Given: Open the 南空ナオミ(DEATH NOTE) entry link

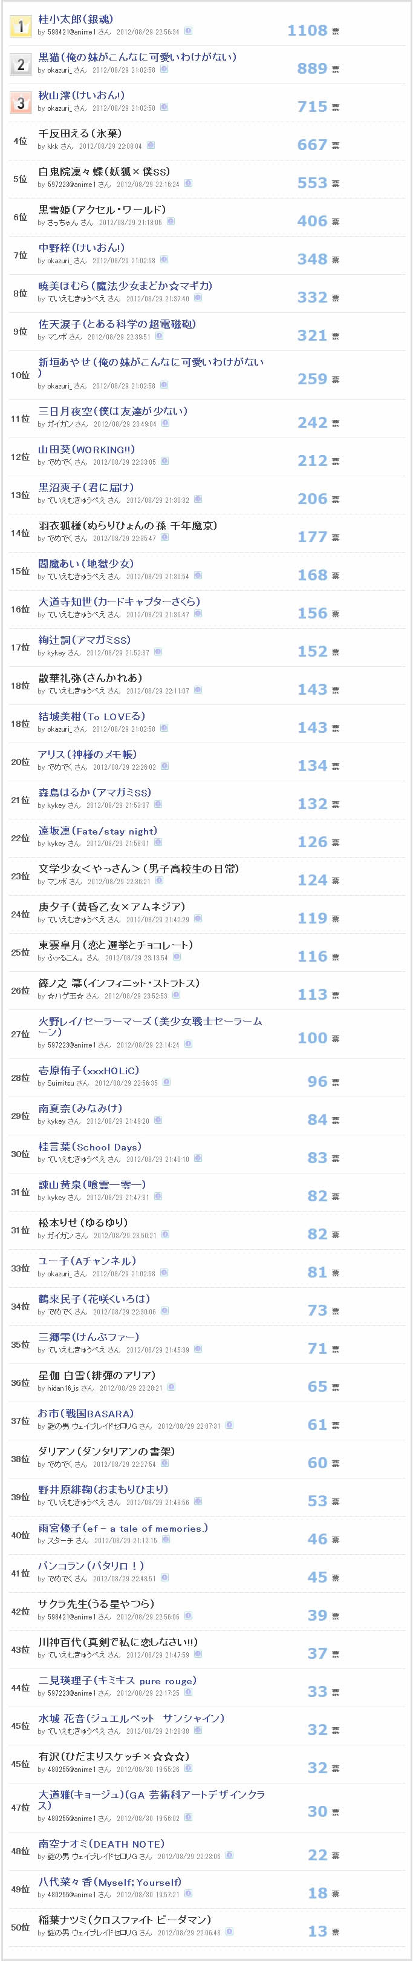Looking at the screenshot, I should click(x=101, y=1843).
